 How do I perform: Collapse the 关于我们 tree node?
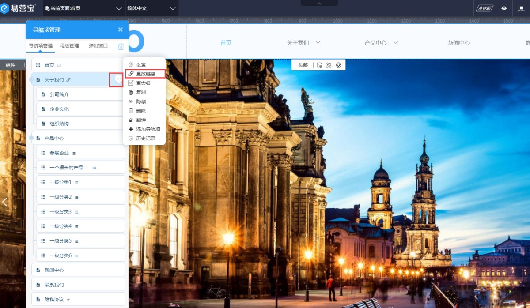(x=31, y=79)
